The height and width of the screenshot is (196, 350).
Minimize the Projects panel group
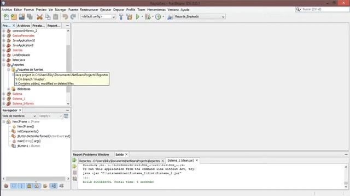click(x=67, y=26)
